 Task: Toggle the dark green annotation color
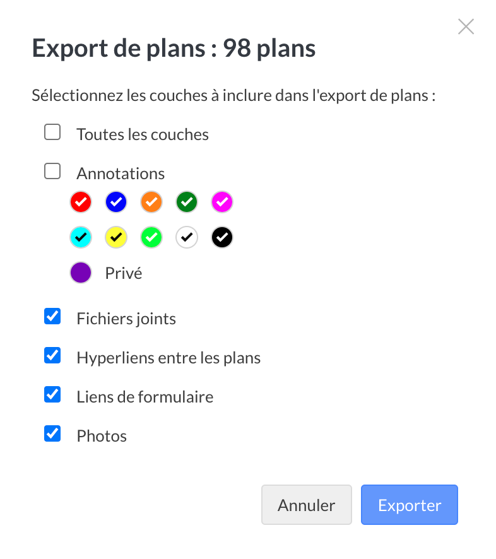click(x=187, y=203)
